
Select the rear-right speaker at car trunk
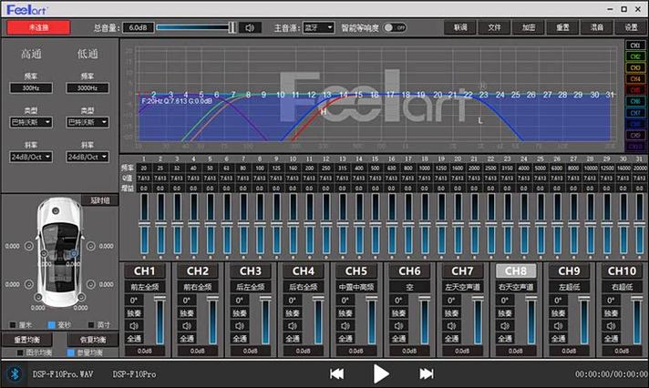(81, 297)
